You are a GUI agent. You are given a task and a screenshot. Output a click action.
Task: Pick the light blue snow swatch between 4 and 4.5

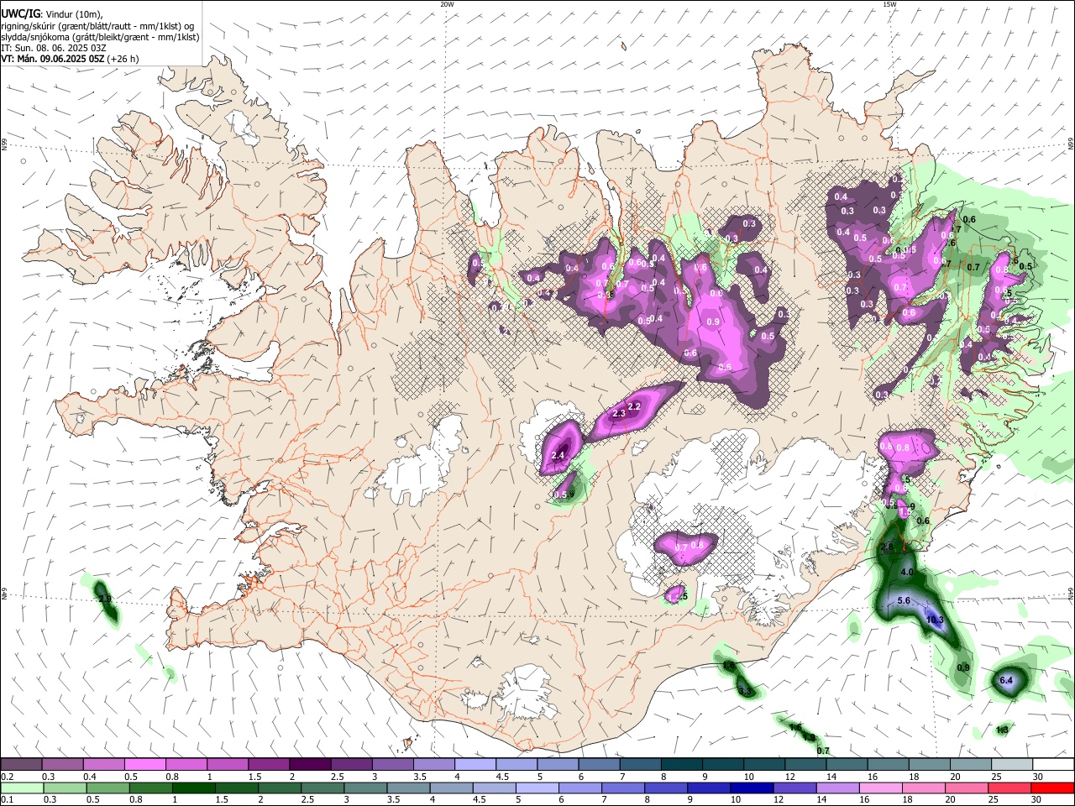474,765
